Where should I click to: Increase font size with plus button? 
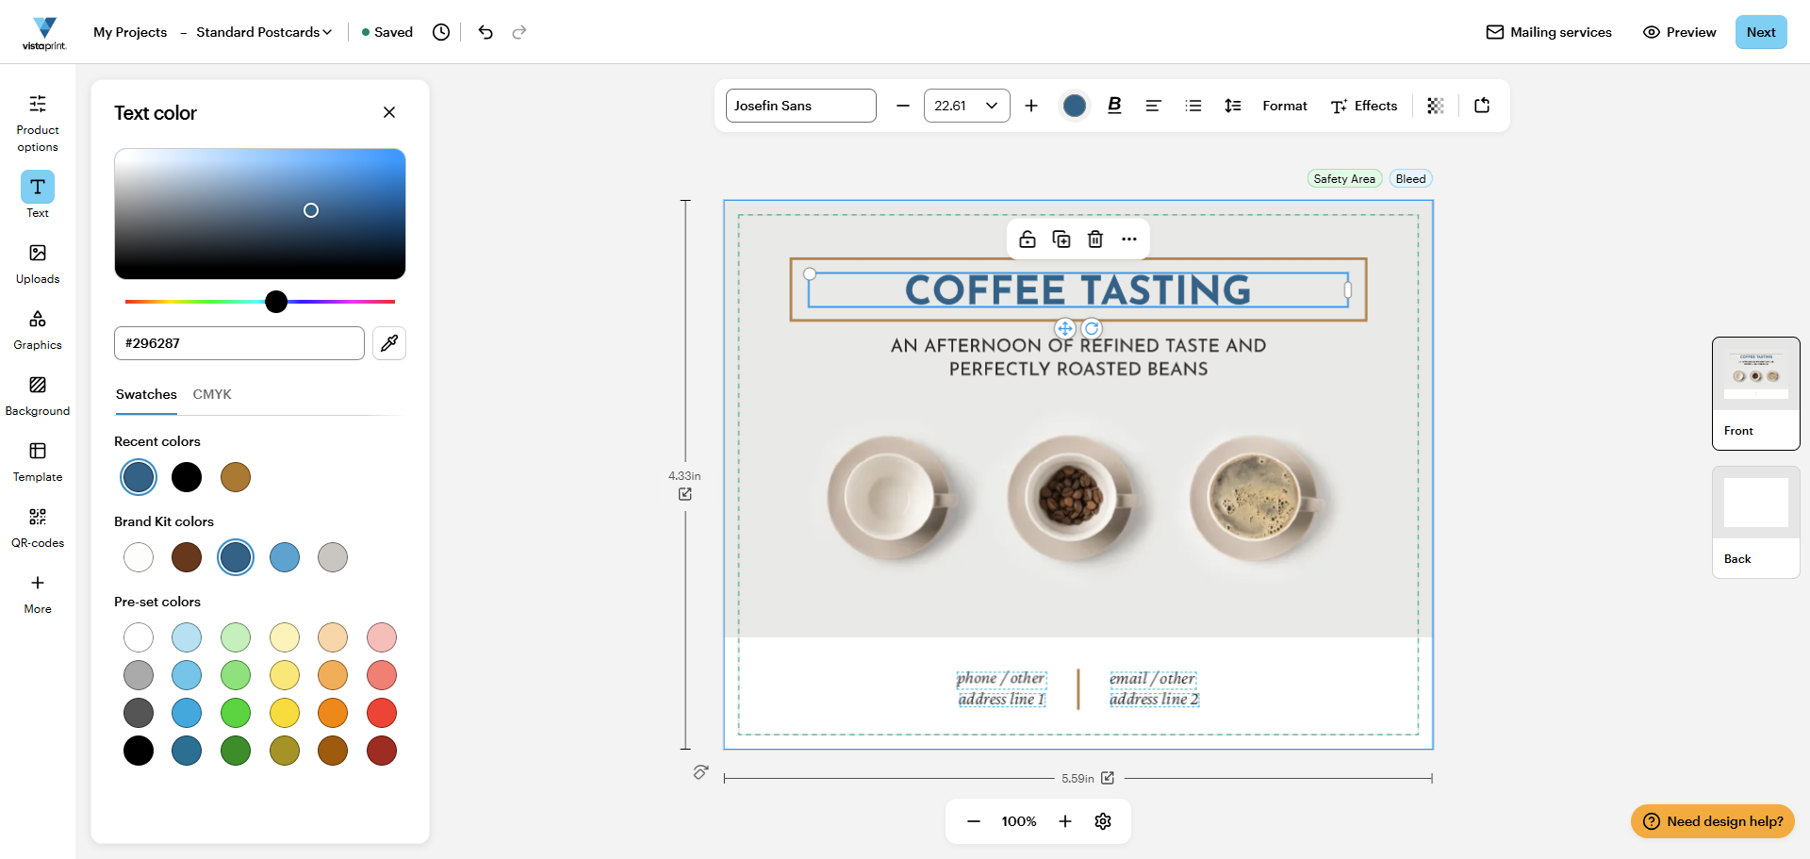pyautogui.click(x=1031, y=106)
